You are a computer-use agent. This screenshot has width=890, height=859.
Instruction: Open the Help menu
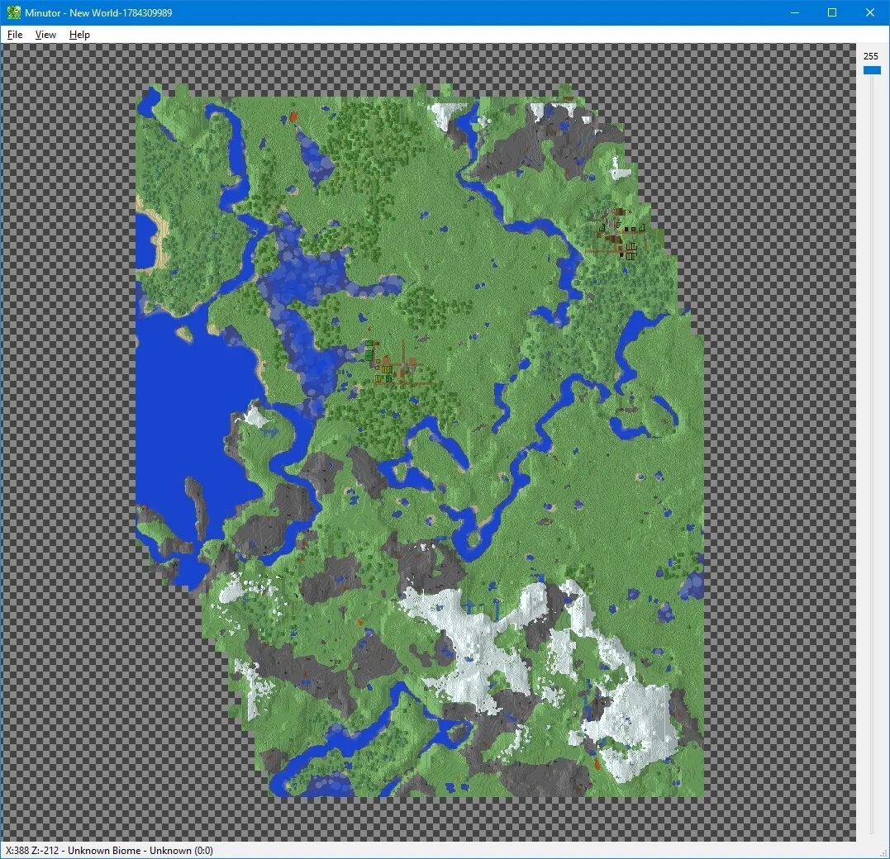pos(79,35)
